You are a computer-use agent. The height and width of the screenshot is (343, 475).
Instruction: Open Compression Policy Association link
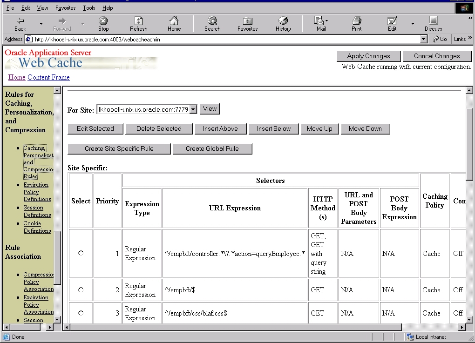click(x=39, y=282)
